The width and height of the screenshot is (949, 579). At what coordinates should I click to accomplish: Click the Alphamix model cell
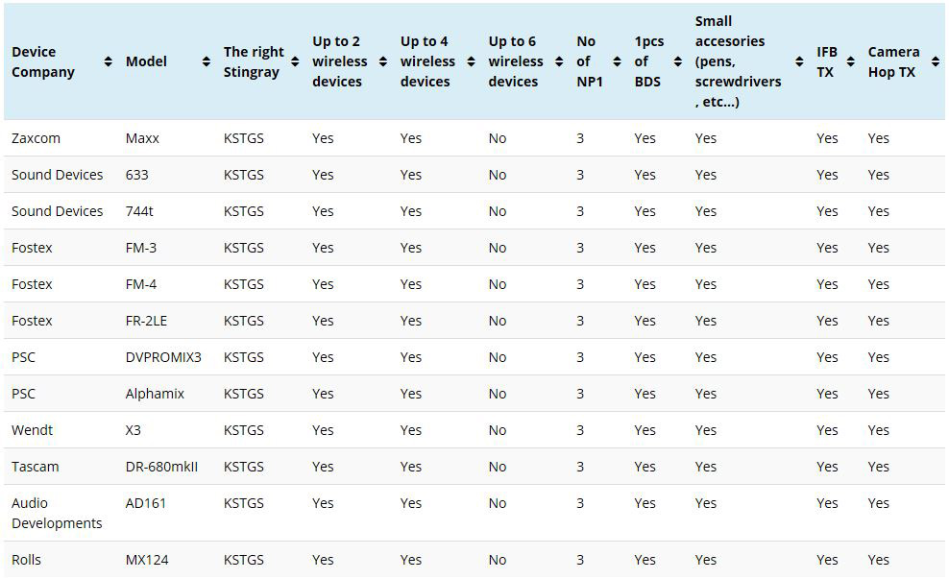coord(155,394)
